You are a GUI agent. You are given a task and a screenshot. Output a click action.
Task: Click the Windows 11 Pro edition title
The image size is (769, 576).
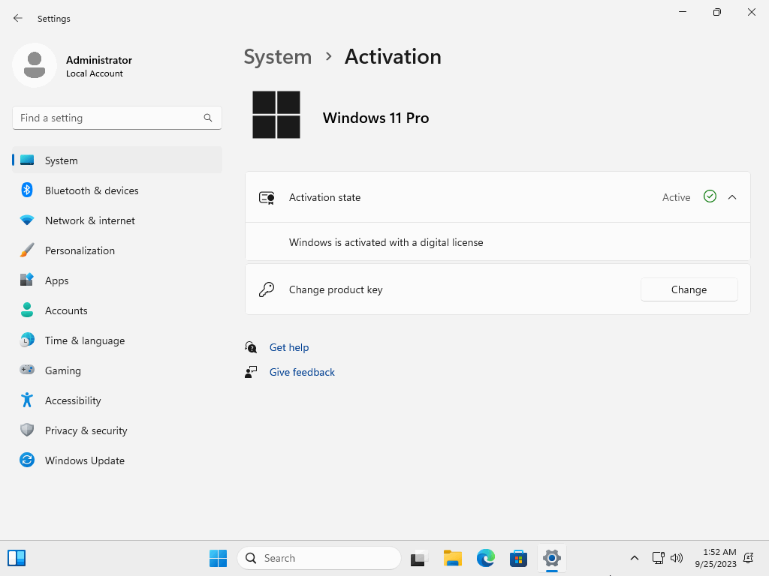point(375,118)
